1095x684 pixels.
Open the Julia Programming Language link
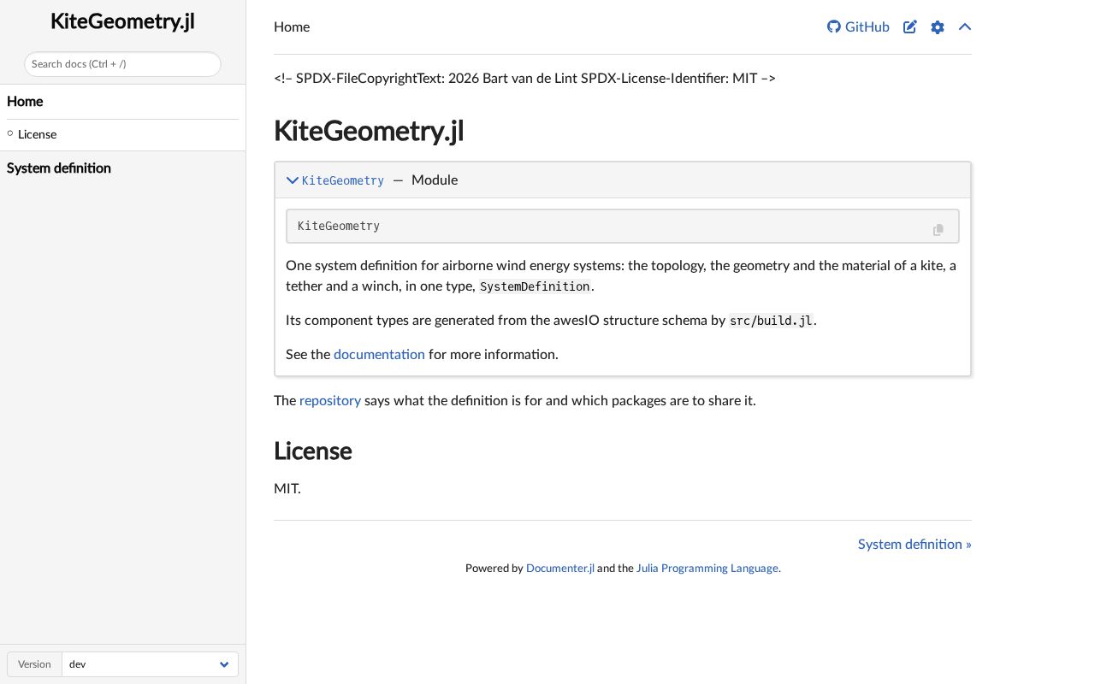(707, 568)
